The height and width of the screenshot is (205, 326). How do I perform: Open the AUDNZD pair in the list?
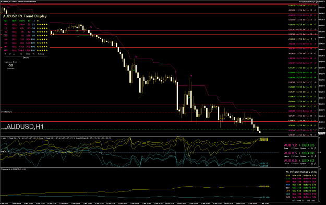point(303,53)
